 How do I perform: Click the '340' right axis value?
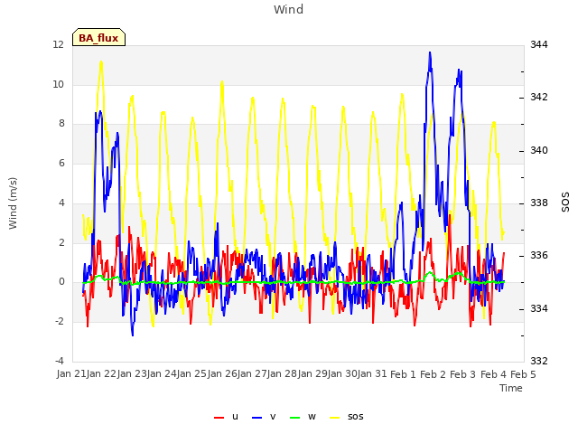tap(539, 150)
